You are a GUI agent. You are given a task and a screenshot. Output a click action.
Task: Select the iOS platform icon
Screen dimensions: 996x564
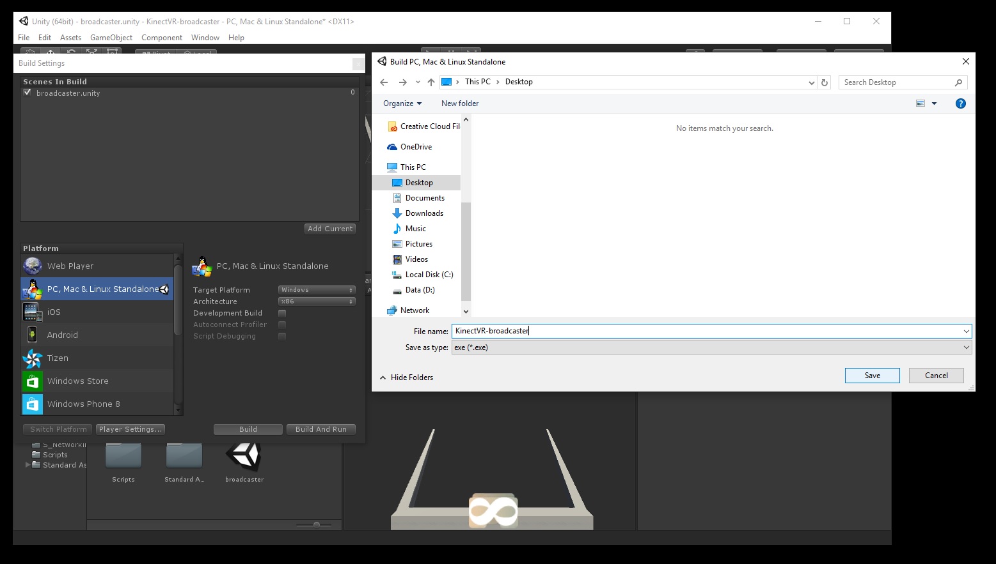tap(32, 312)
